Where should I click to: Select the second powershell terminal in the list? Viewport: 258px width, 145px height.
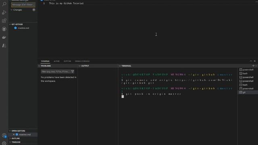pyautogui.click(x=248, y=77)
